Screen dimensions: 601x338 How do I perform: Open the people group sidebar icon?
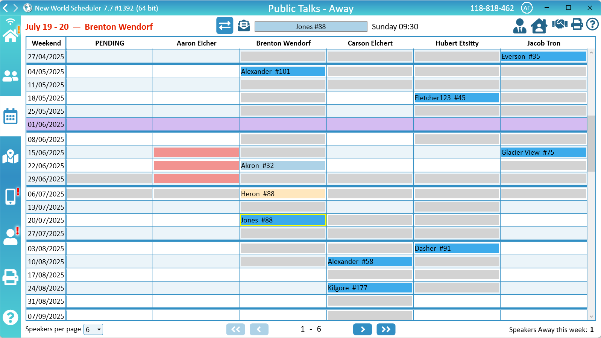10,76
